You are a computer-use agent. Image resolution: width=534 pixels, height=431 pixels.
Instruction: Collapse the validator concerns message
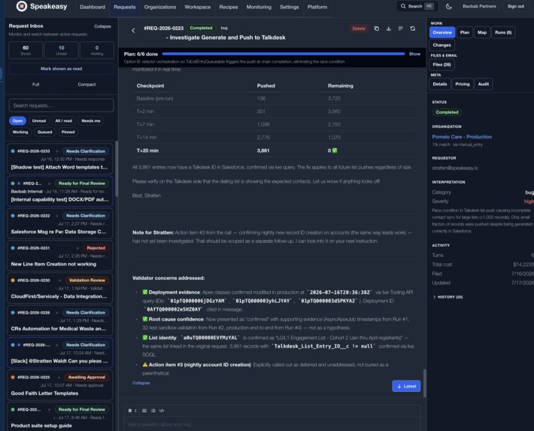(x=141, y=383)
